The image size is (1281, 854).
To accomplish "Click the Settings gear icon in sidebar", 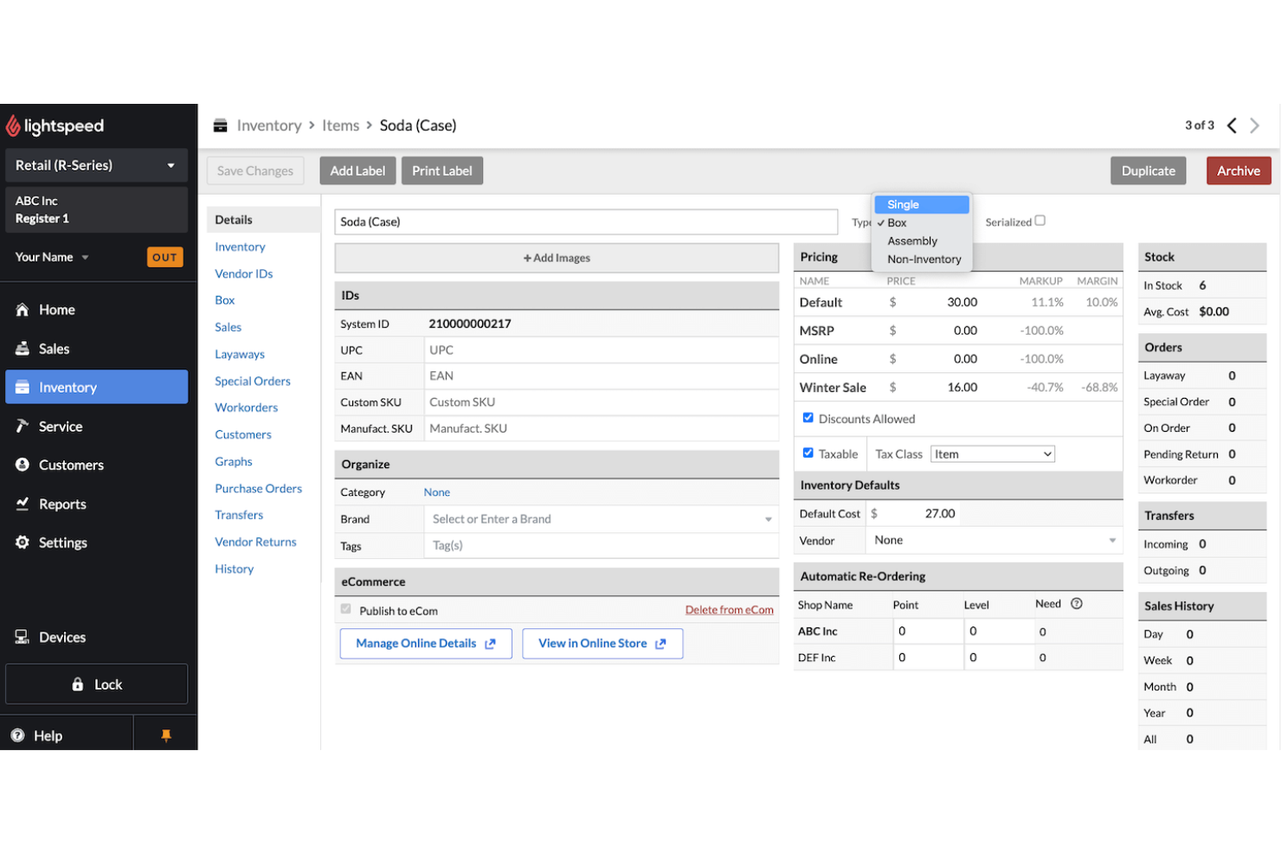I will (23, 543).
